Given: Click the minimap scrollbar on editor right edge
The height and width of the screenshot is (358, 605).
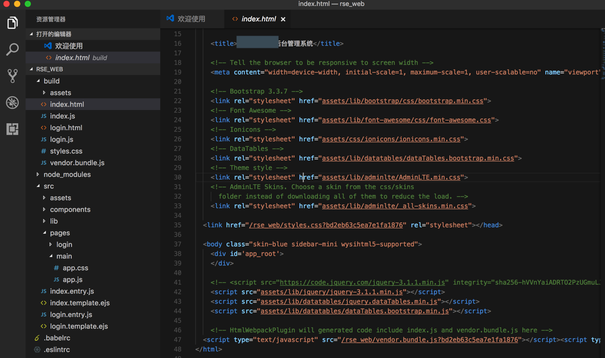Looking at the screenshot, I should pos(602,53).
